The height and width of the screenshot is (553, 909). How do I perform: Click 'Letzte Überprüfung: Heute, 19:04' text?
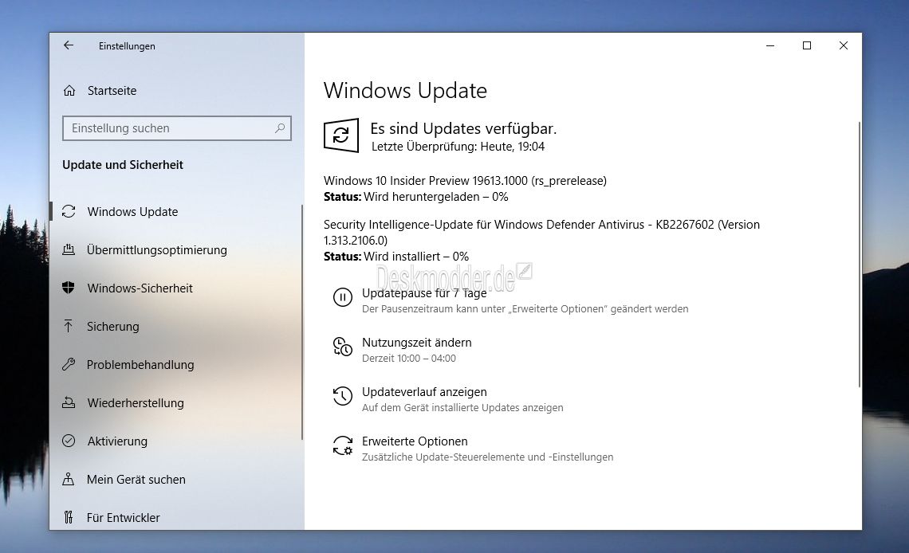(458, 147)
